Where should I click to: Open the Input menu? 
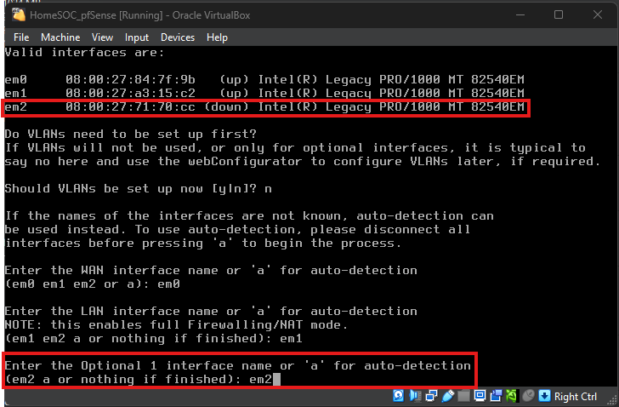coord(136,37)
